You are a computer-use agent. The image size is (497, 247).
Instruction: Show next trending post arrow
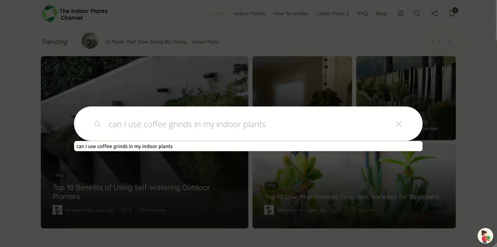pos(450,41)
